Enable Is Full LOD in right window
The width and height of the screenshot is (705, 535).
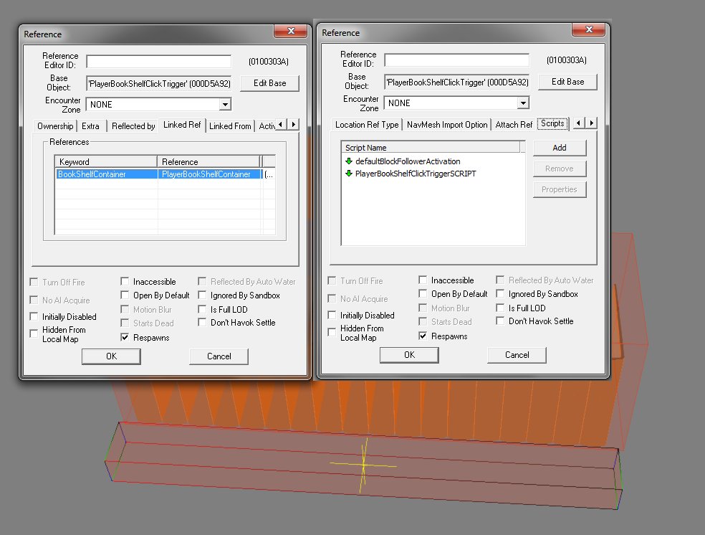click(500, 308)
